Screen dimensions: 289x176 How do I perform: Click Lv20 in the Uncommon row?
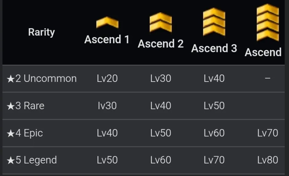coord(107,78)
